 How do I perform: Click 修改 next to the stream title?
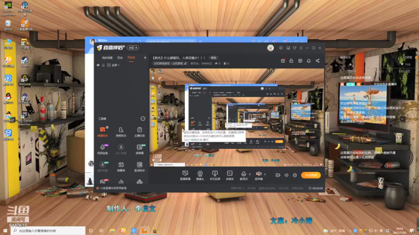pos(214,58)
